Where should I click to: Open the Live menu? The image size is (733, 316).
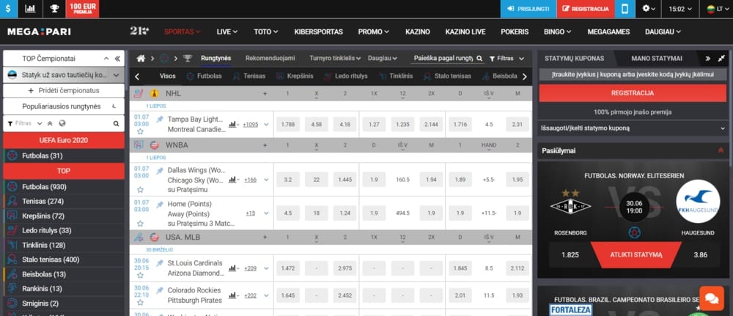(226, 32)
